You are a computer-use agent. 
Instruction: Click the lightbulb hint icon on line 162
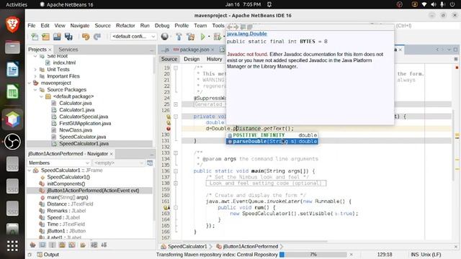coord(166,208)
